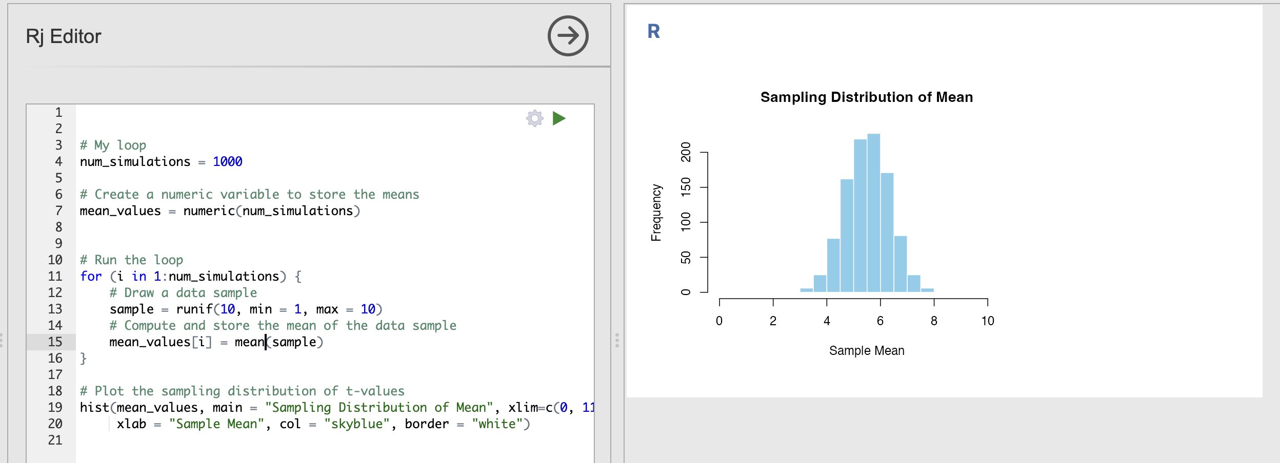
Task: Click 'mean_values[i]' on line 15
Action: [x=161, y=342]
